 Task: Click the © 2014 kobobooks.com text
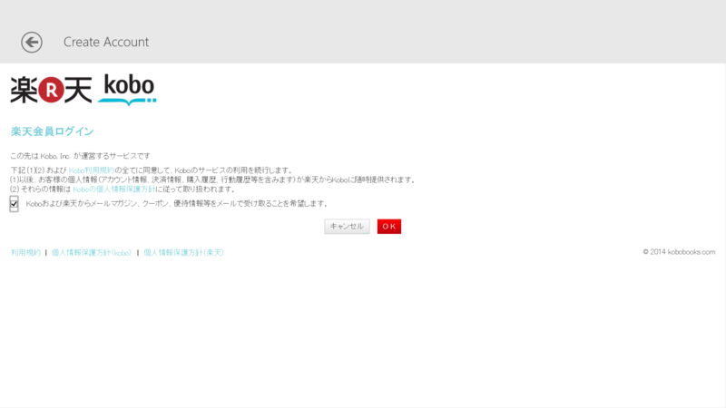coord(679,252)
